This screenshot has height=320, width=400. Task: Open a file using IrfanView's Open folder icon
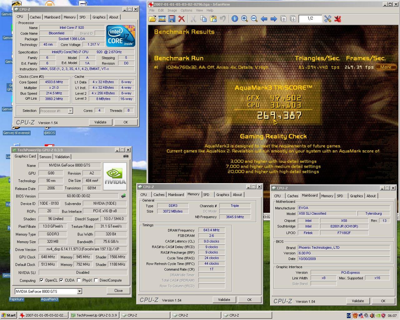(x=152, y=19)
